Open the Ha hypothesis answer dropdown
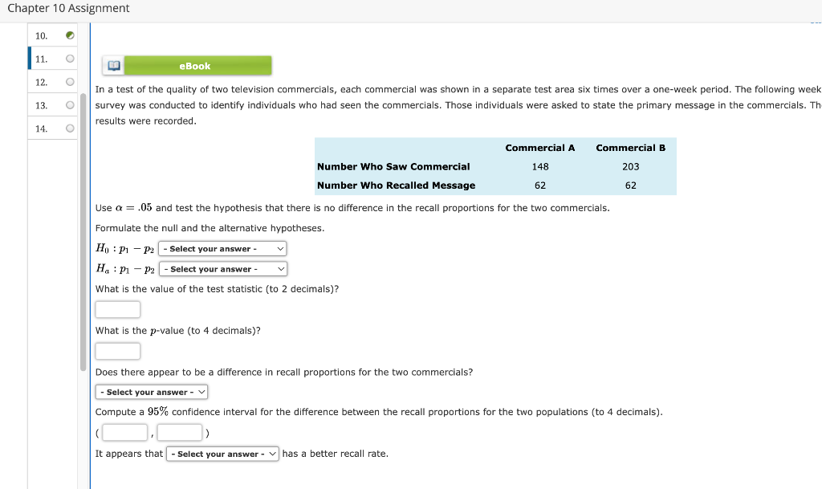 (222, 267)
